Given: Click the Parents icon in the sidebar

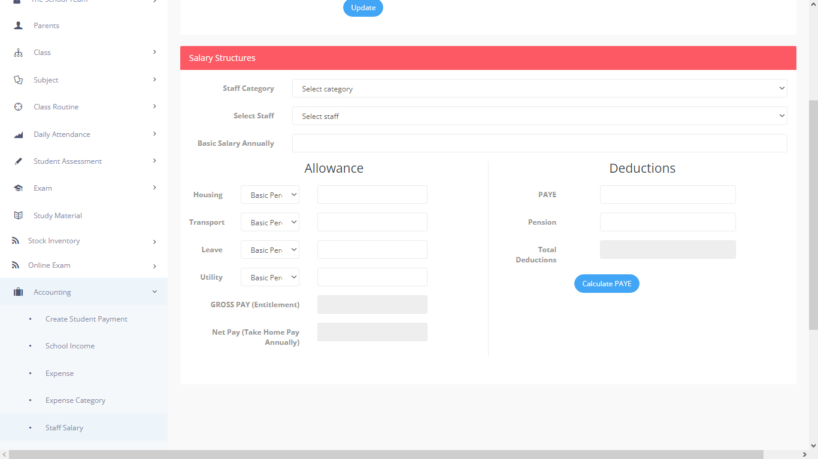Looking at the screenshot, I should pos(17,25).
